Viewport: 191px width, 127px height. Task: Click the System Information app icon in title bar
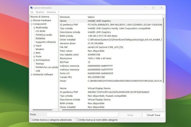click(x=32, y=8)
